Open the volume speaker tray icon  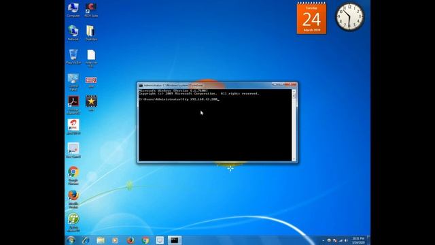tap(346, 240)
